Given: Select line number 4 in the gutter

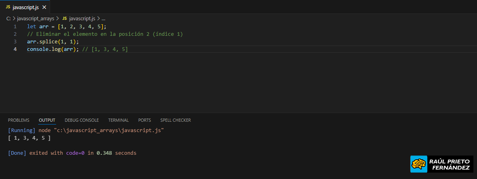Looking at the screenshot, I should tap(15, 49).
